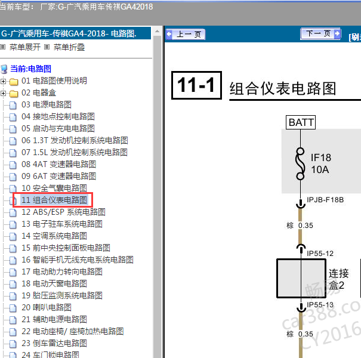Open 07 1.5L 发动机控制系统电路图
This screenshot has width=361, height=358.
pos(75,152)
